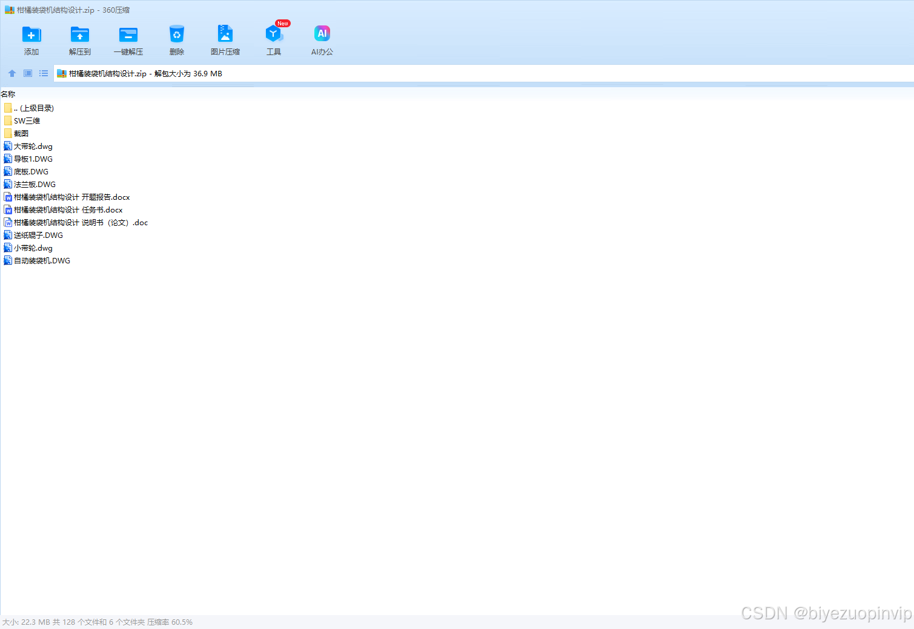Screen dimensions: 914x629
Task: Click the 一键解压 one-click extract icon
Action: click(x=128, y=35)
